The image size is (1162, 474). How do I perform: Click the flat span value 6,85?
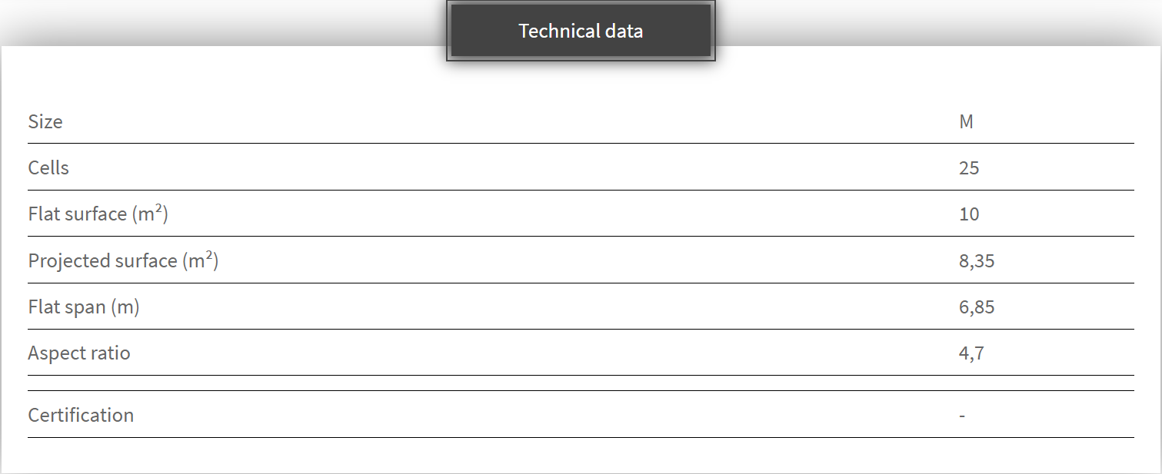click(977, 307)
